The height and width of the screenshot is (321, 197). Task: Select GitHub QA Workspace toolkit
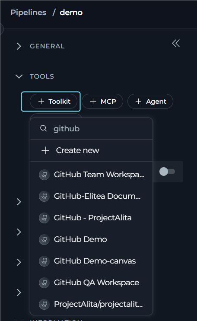tap(91, 283)
